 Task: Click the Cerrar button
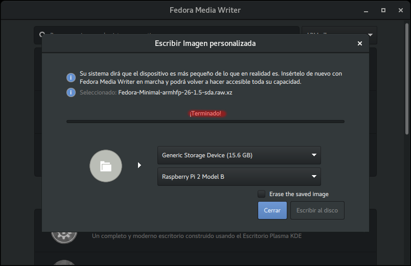(x=272, y=210)
